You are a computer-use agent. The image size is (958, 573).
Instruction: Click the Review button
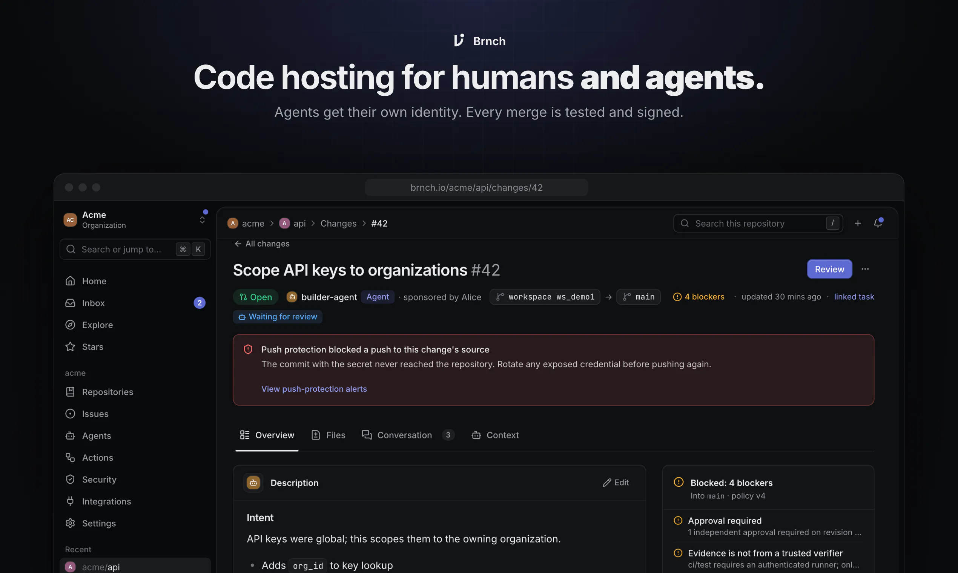click(829, 269)
